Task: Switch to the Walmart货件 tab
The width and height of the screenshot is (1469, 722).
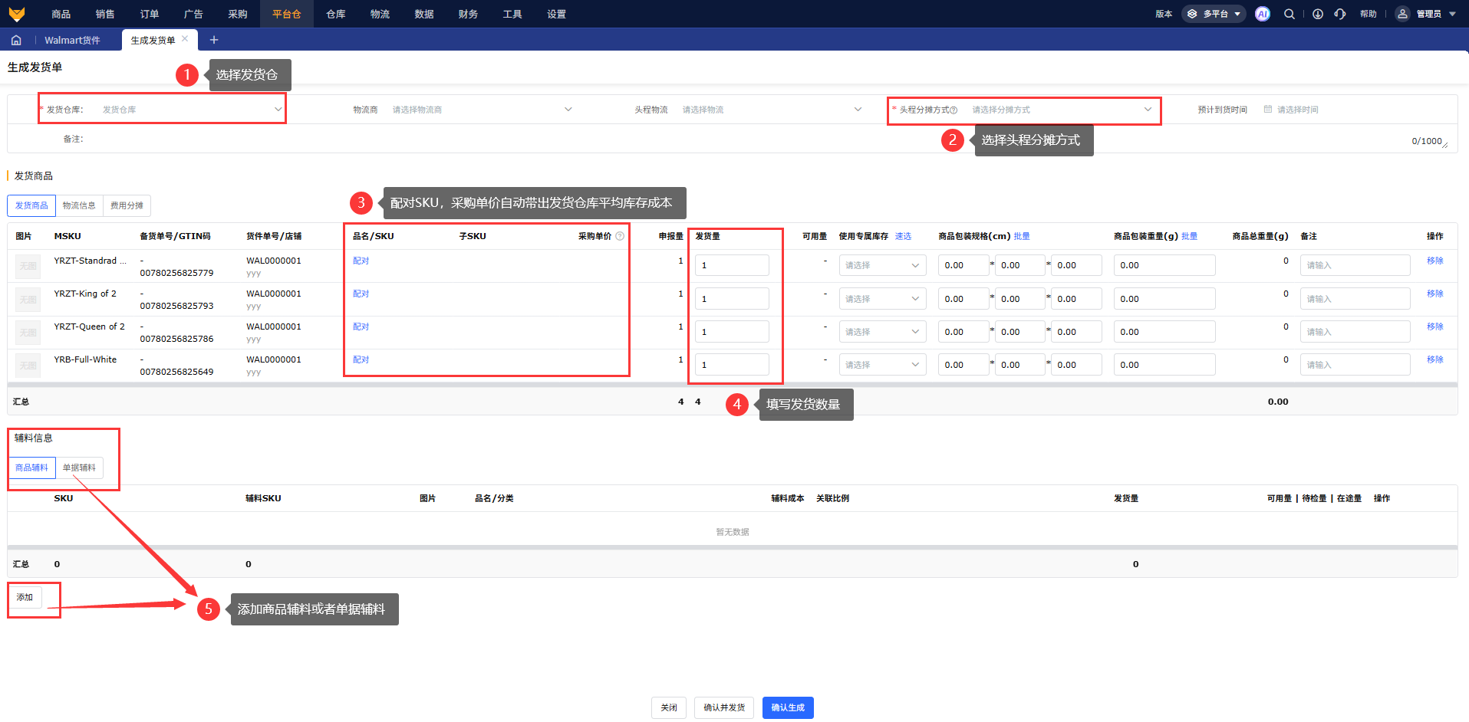Action: click(x=72, y=40)
